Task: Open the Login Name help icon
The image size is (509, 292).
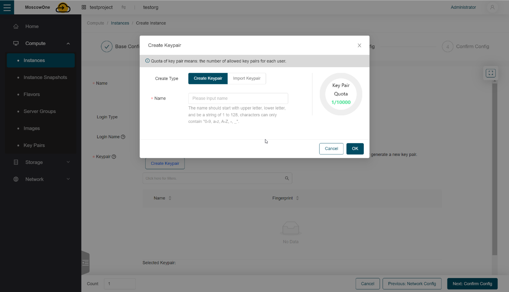Action: [123, 136]
